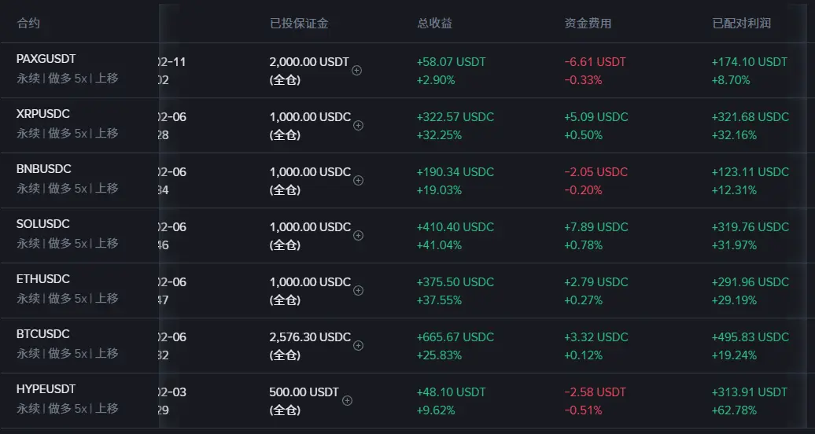
Task: Click the 资金费用 column header
Action: point(588,24)
